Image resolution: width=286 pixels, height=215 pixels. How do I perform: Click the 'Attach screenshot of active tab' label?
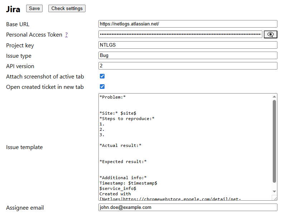45,77
